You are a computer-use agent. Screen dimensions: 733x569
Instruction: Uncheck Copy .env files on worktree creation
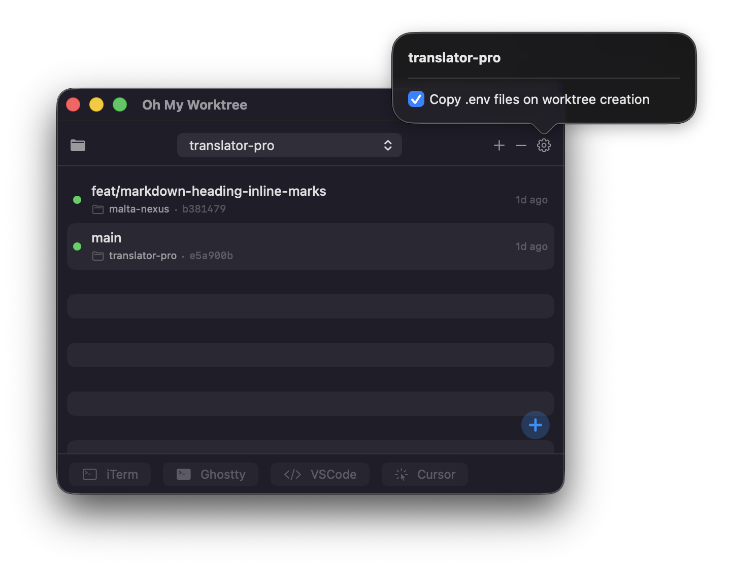(416, 99)
